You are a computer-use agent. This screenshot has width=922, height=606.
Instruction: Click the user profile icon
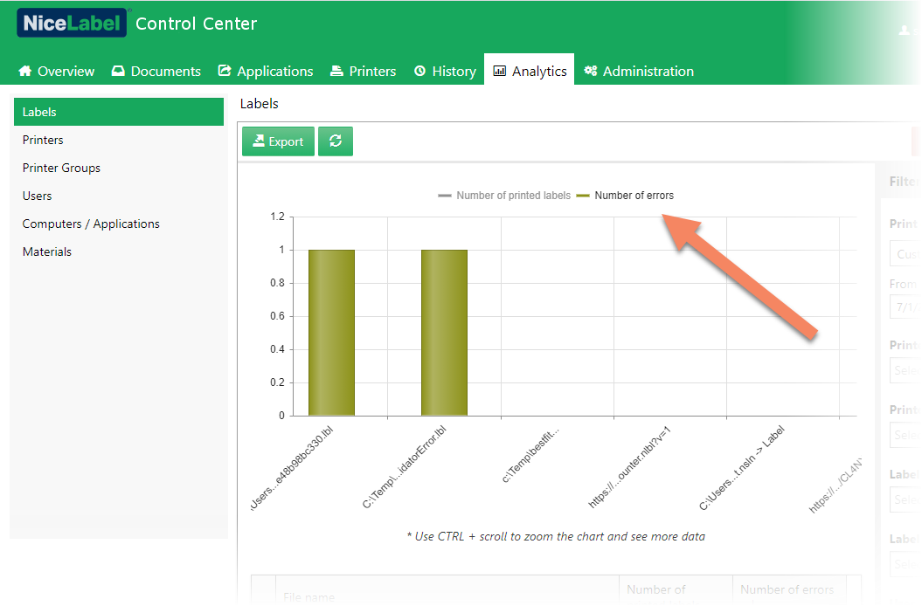click(x=904, y=30)
